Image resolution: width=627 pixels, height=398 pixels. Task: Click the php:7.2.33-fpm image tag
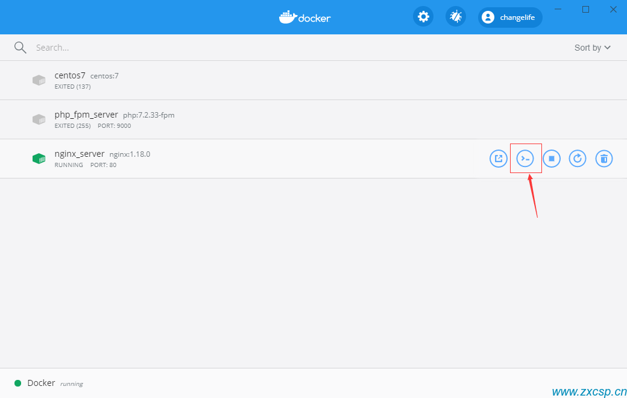149,115
